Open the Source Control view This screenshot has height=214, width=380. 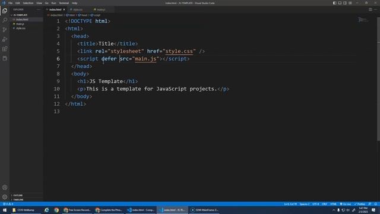pos(5,30)
